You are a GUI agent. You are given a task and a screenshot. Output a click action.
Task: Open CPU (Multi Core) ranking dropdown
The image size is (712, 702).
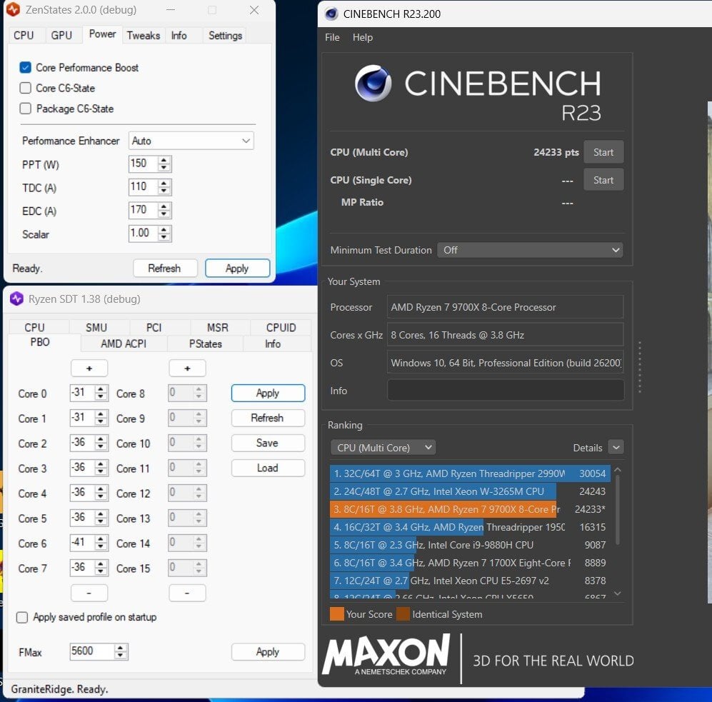coord(383,448)
